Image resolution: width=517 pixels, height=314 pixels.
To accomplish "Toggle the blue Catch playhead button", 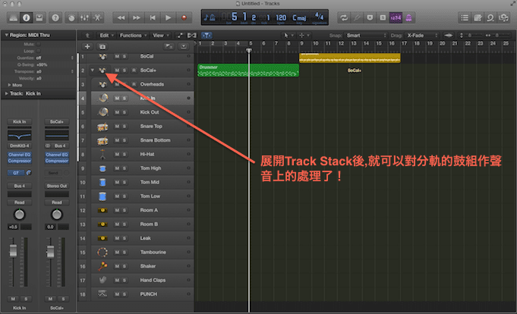I will pyautogui.click(x=206, y=35).
